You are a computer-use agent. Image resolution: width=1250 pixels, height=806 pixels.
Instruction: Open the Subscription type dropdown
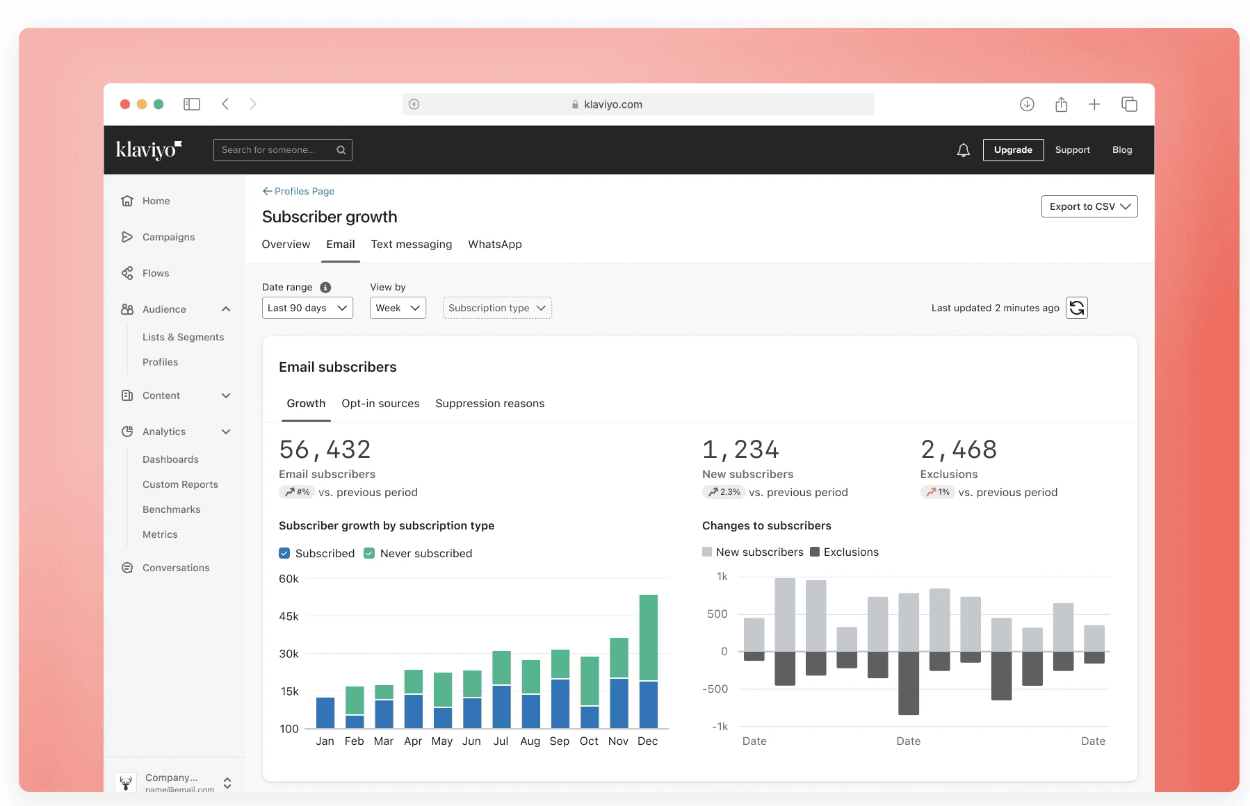pyautogui.click(x=497, y=308)
